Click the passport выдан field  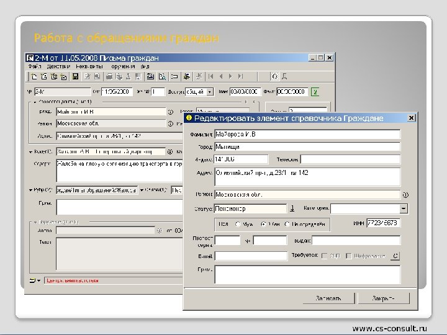click(356, 241)
